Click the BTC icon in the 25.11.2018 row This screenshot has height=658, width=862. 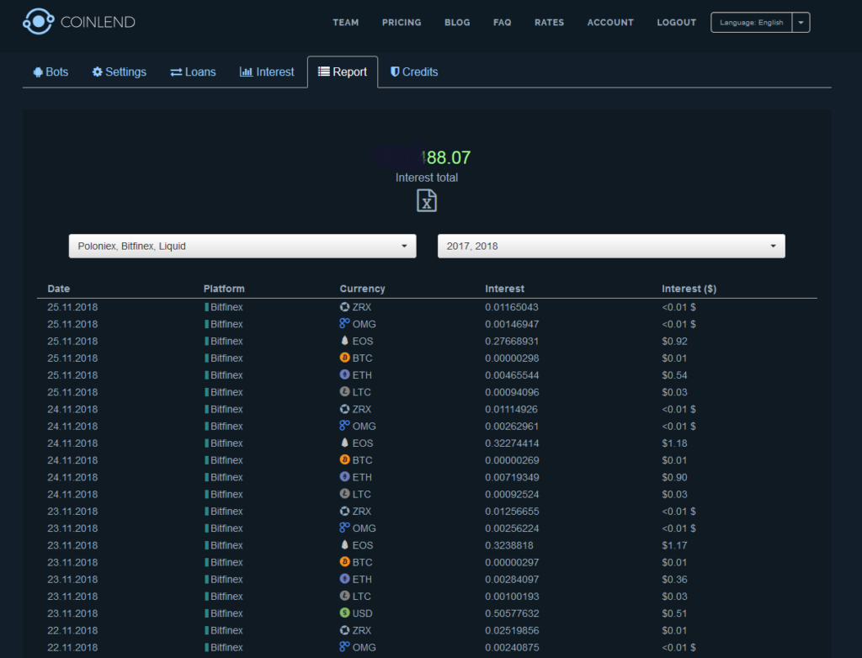[344, 358]
